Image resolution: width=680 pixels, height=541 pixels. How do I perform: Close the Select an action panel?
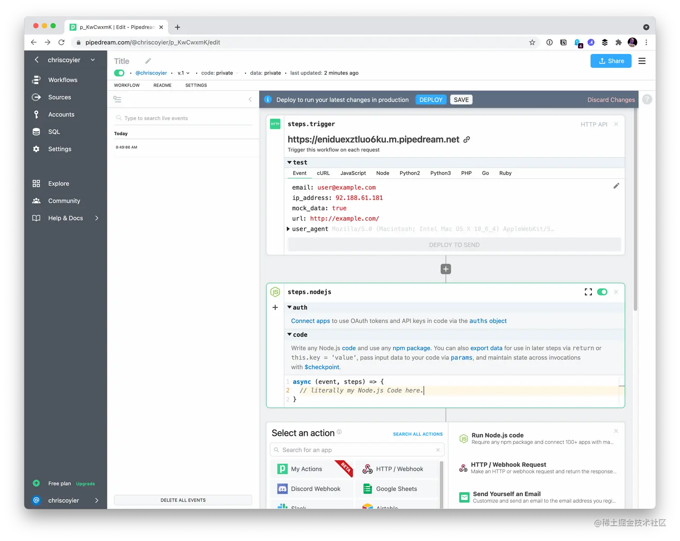[x=616, y=431]
